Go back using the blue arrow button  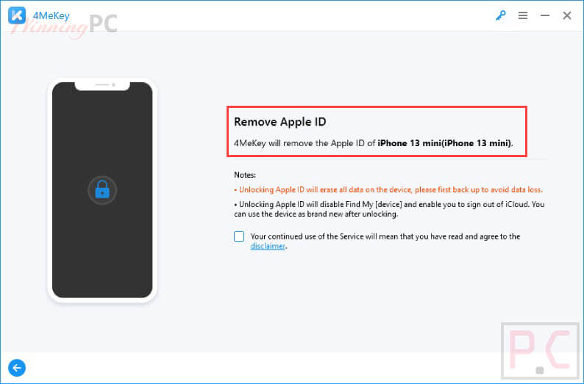[x=17, y=368]
